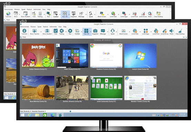Expand the dropdown arrow next to Message
This screenshot has width=191, height=132.
pyautogui.click(x=108, y=32)
